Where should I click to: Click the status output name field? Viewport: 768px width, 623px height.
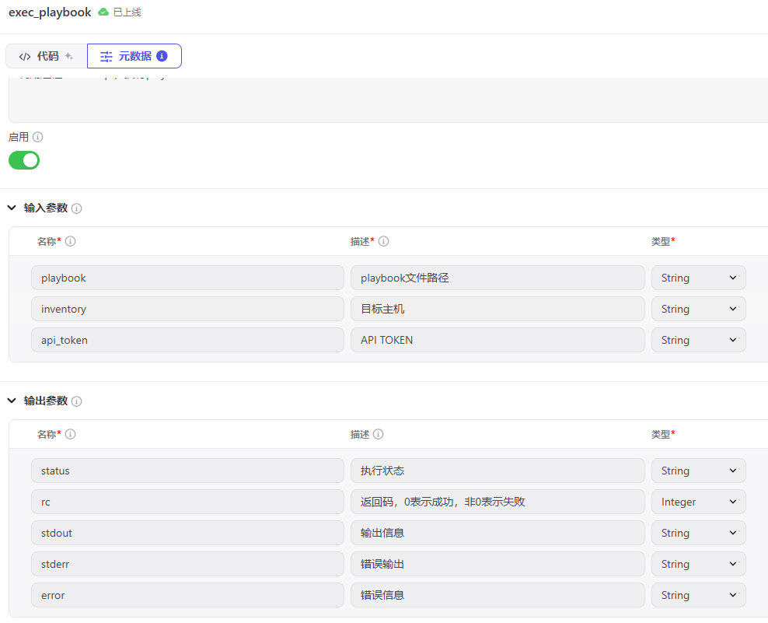click(187, 471)
